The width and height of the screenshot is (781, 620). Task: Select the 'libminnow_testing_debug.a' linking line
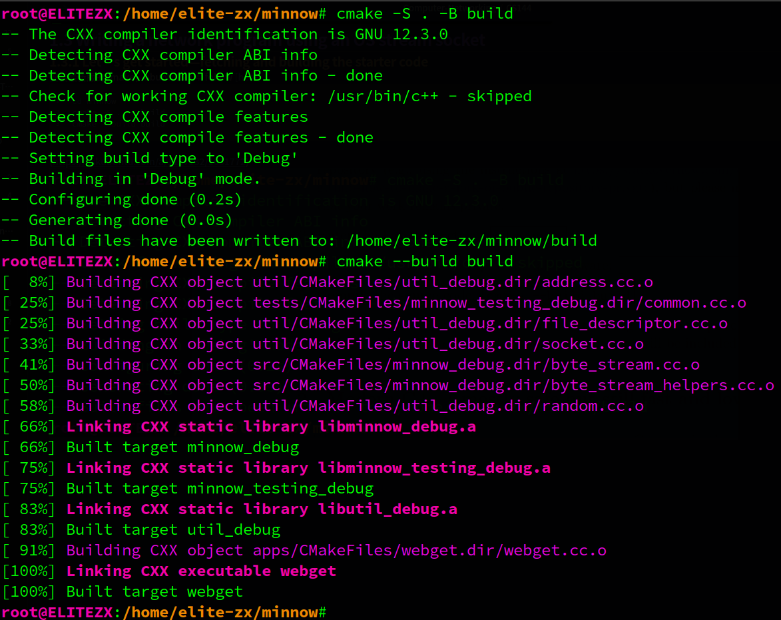coord(276,468)
